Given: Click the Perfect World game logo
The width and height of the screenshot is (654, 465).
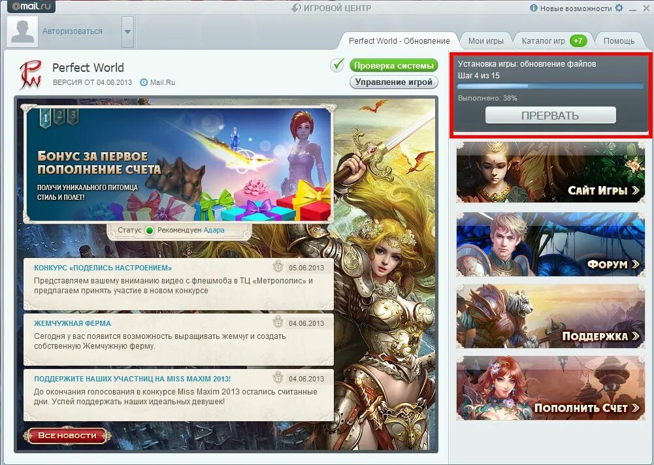Looking at the screenshot, I should (31, 74).
